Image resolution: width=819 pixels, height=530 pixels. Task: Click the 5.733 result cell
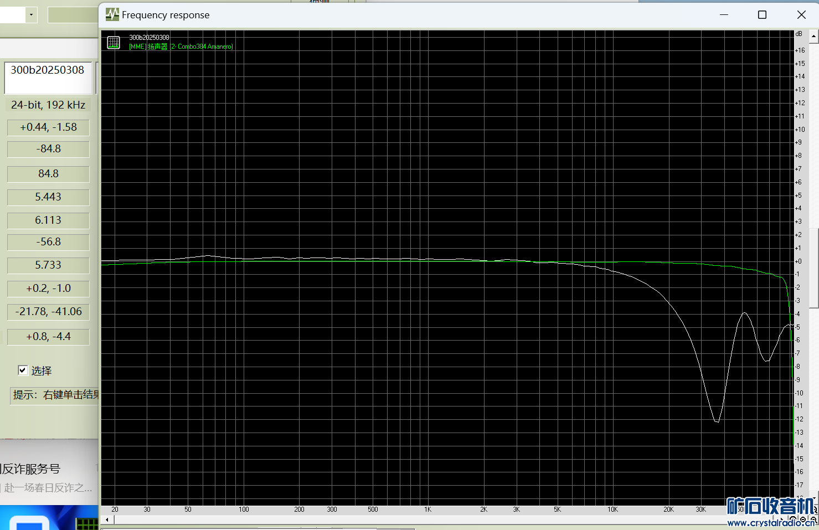pyautogui.click(x=48, y=265)
